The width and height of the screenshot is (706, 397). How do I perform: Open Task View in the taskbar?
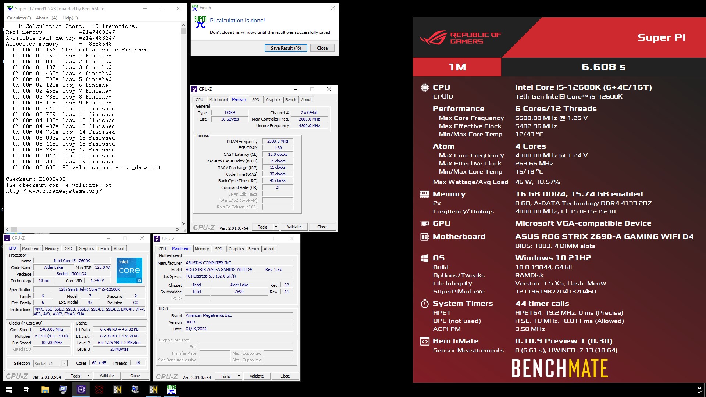(x=26, y=390)
